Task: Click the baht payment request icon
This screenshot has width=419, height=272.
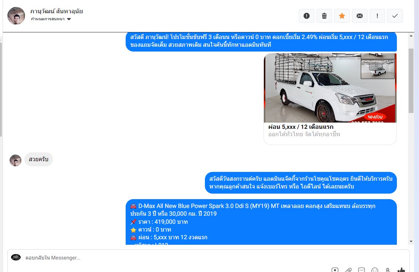Action: click(388, 269)
